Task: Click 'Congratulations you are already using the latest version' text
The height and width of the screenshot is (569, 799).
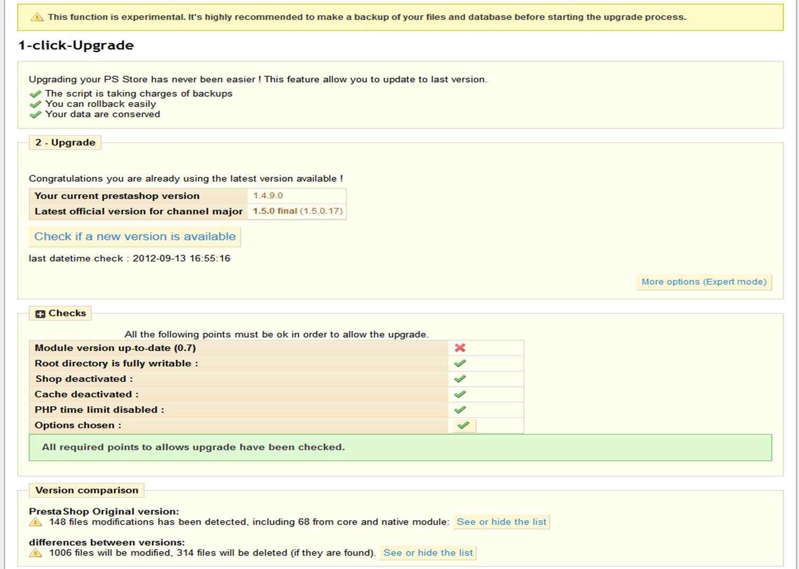Action: click(x=186, y=179)
